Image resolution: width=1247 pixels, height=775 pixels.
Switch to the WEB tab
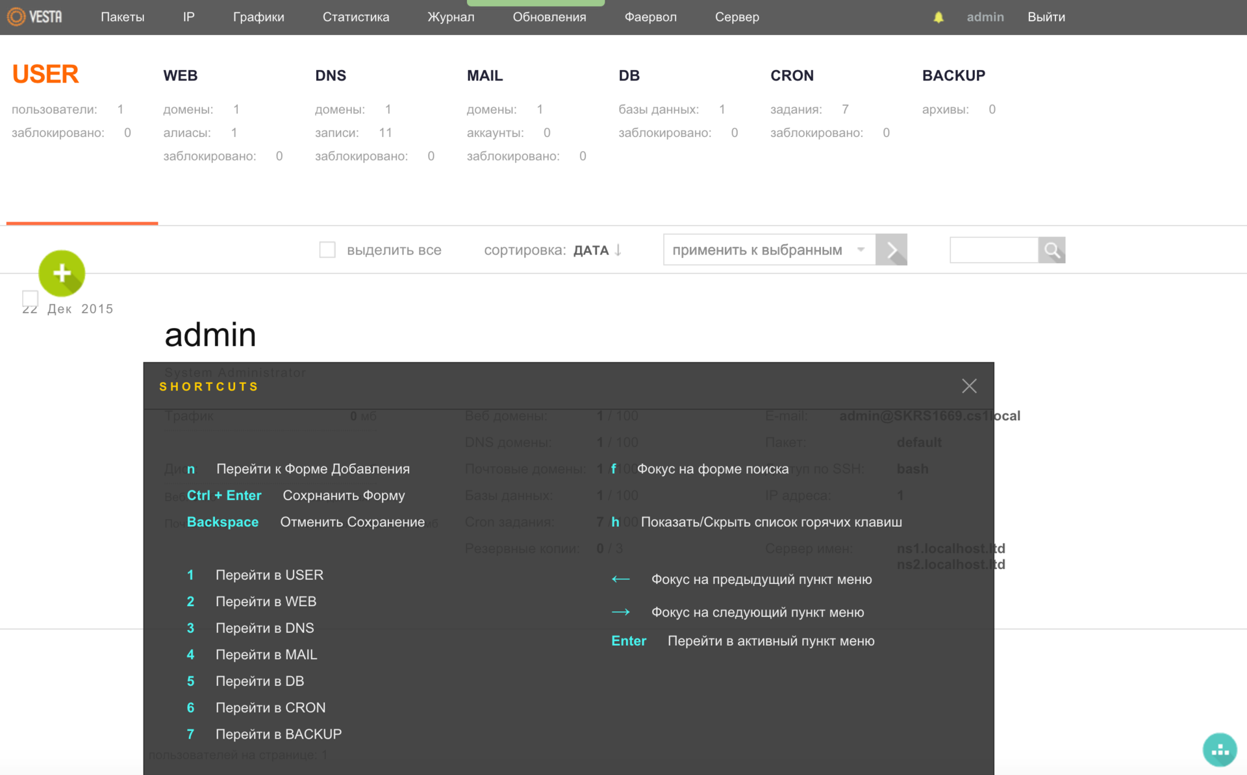[181, 75]
